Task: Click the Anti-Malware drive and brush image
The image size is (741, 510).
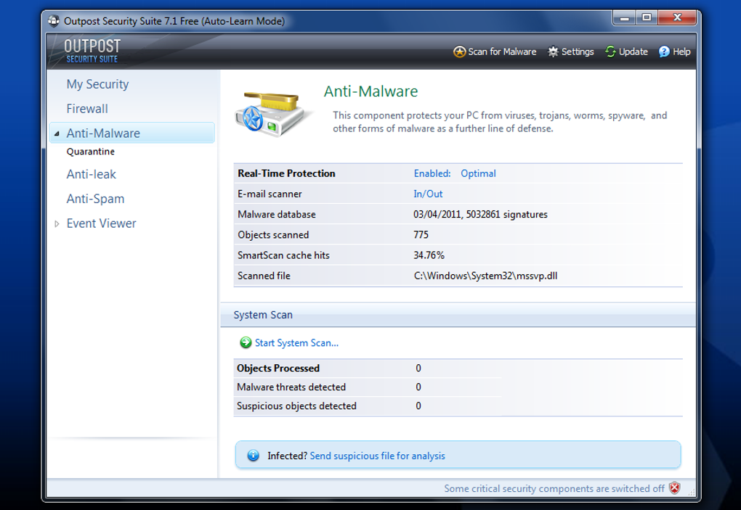Action: click(x=272, y=114)
